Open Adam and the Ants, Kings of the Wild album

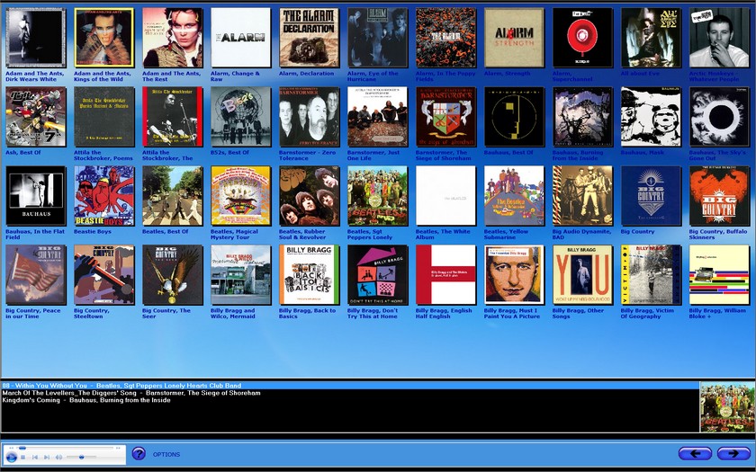(x=104, y=38)
